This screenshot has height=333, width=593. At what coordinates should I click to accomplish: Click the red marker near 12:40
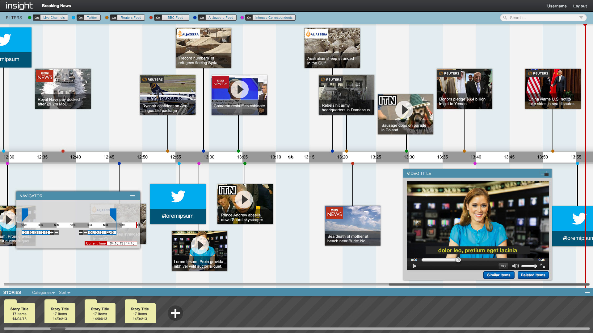coord(63,151)
